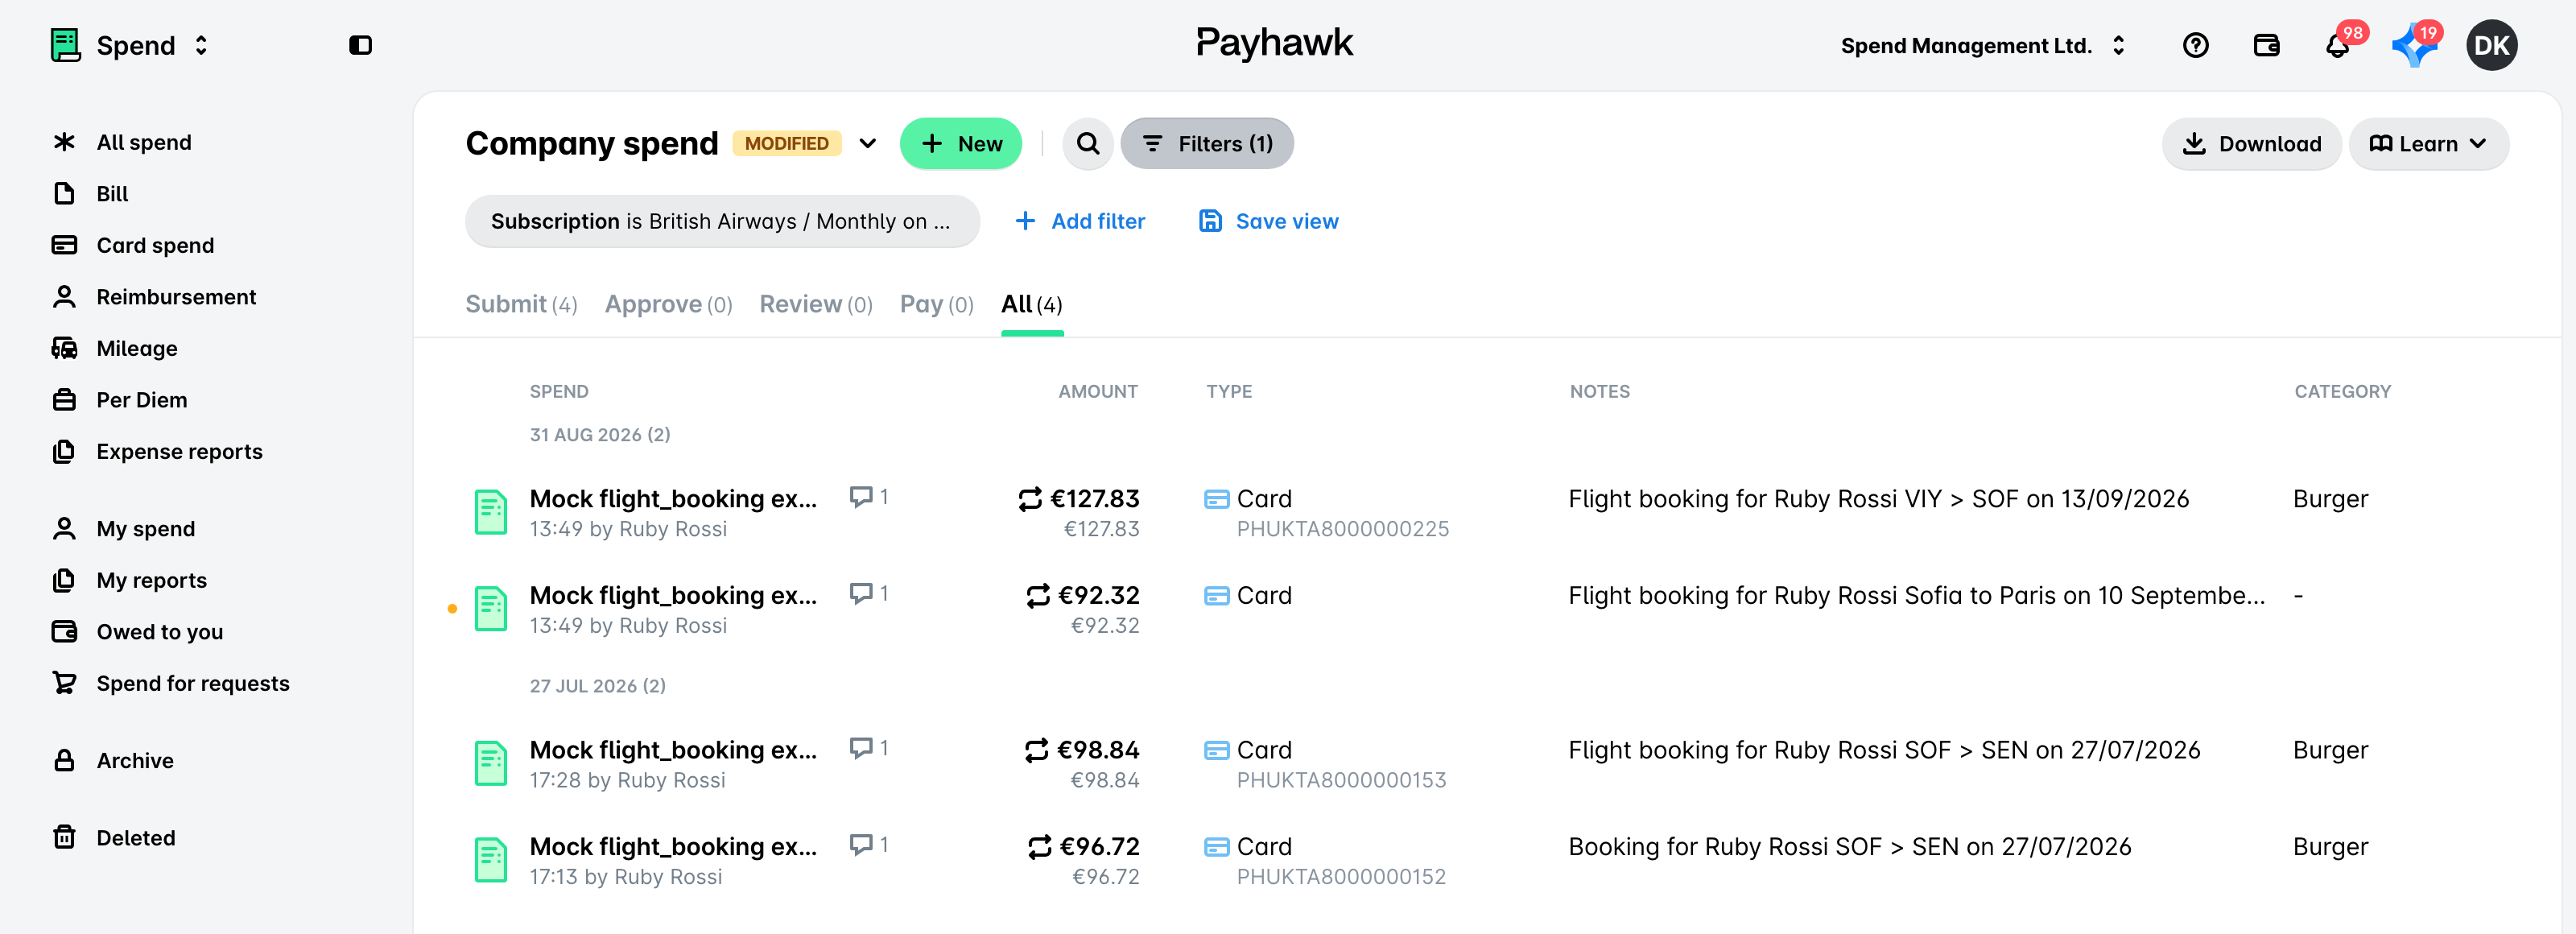Open the AI sparkle icon with 19 badge
Screen dimensions: 2576x934
click(x=2414, y=45)
